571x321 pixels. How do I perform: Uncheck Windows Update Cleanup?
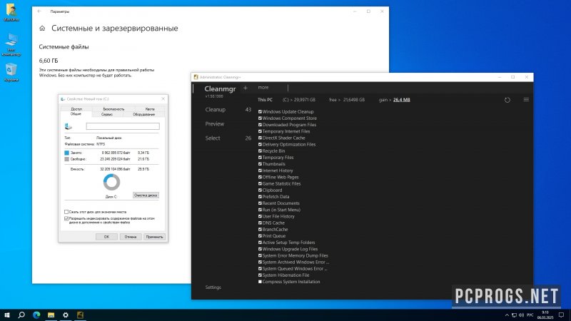pyautogui.click(x=260, y=112)
